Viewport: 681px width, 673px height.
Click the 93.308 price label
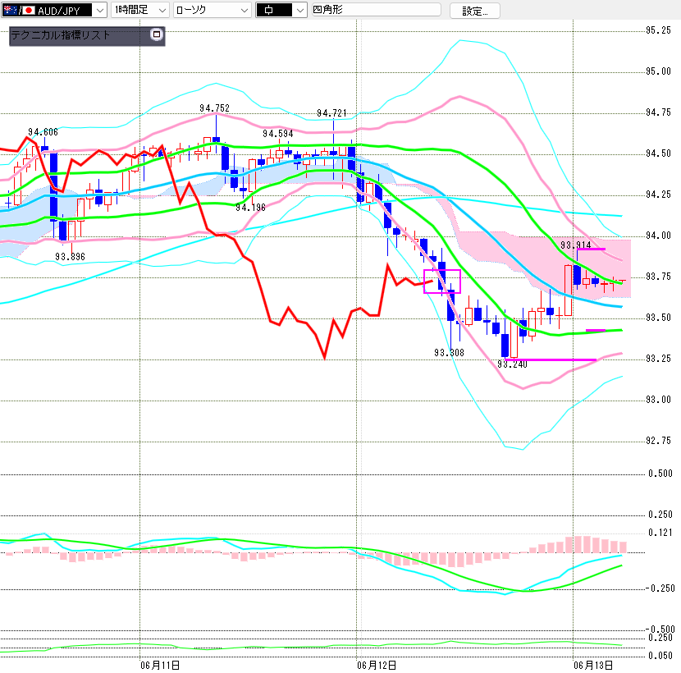coord(449,353)
